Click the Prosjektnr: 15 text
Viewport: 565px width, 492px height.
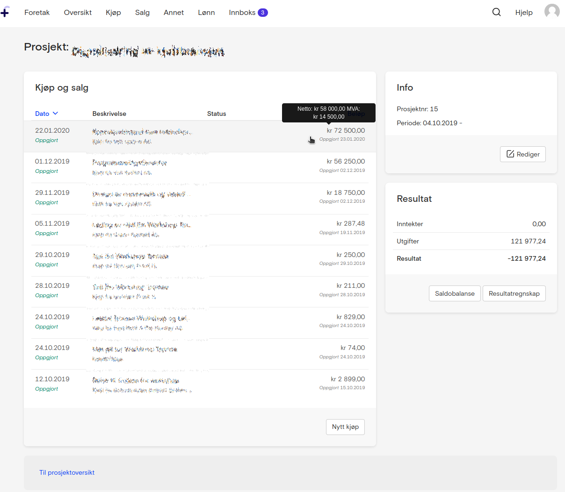417,109
